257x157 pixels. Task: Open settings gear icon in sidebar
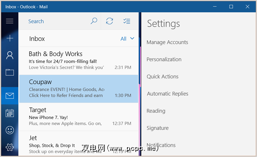pos(10,147)
